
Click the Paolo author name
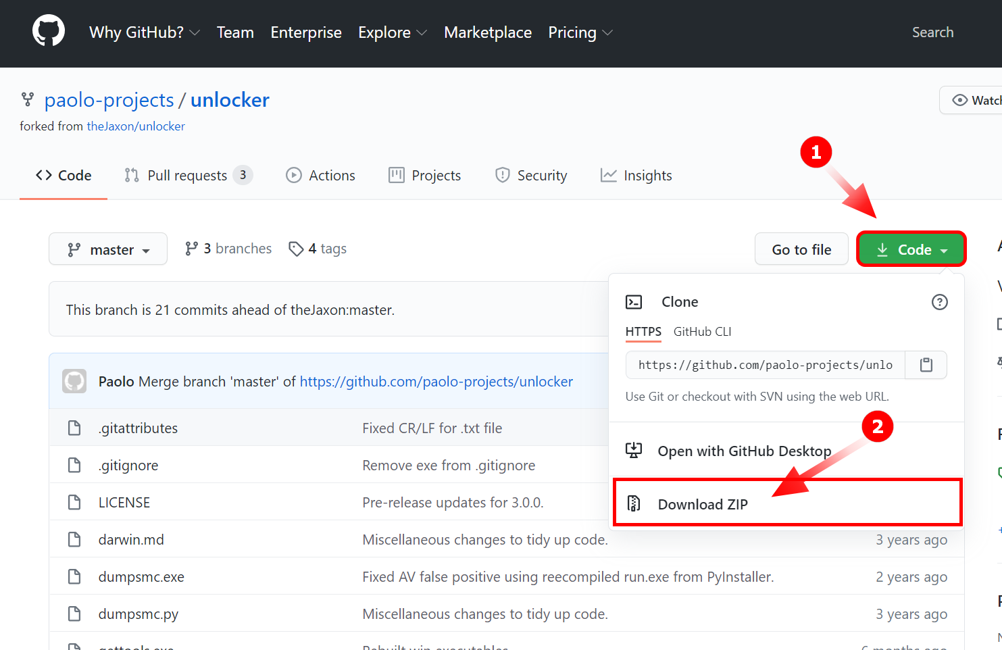pyautogui.click(x=116, y=382)
